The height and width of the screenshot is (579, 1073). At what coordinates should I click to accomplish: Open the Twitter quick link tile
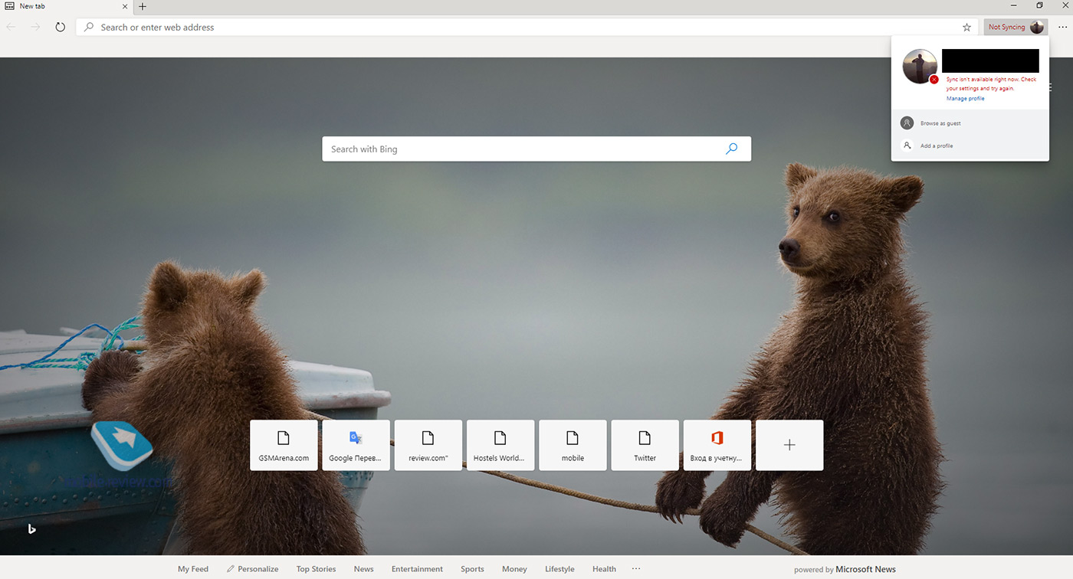645,445
